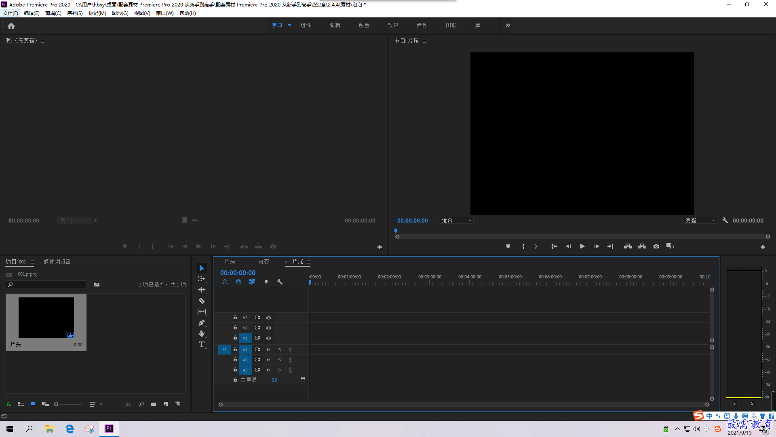Image resolution: width=776 pixels, height=437 pixels.
Task: Click Extract button in program monitor
Action: pyautogui.click(x=642, y=246)
